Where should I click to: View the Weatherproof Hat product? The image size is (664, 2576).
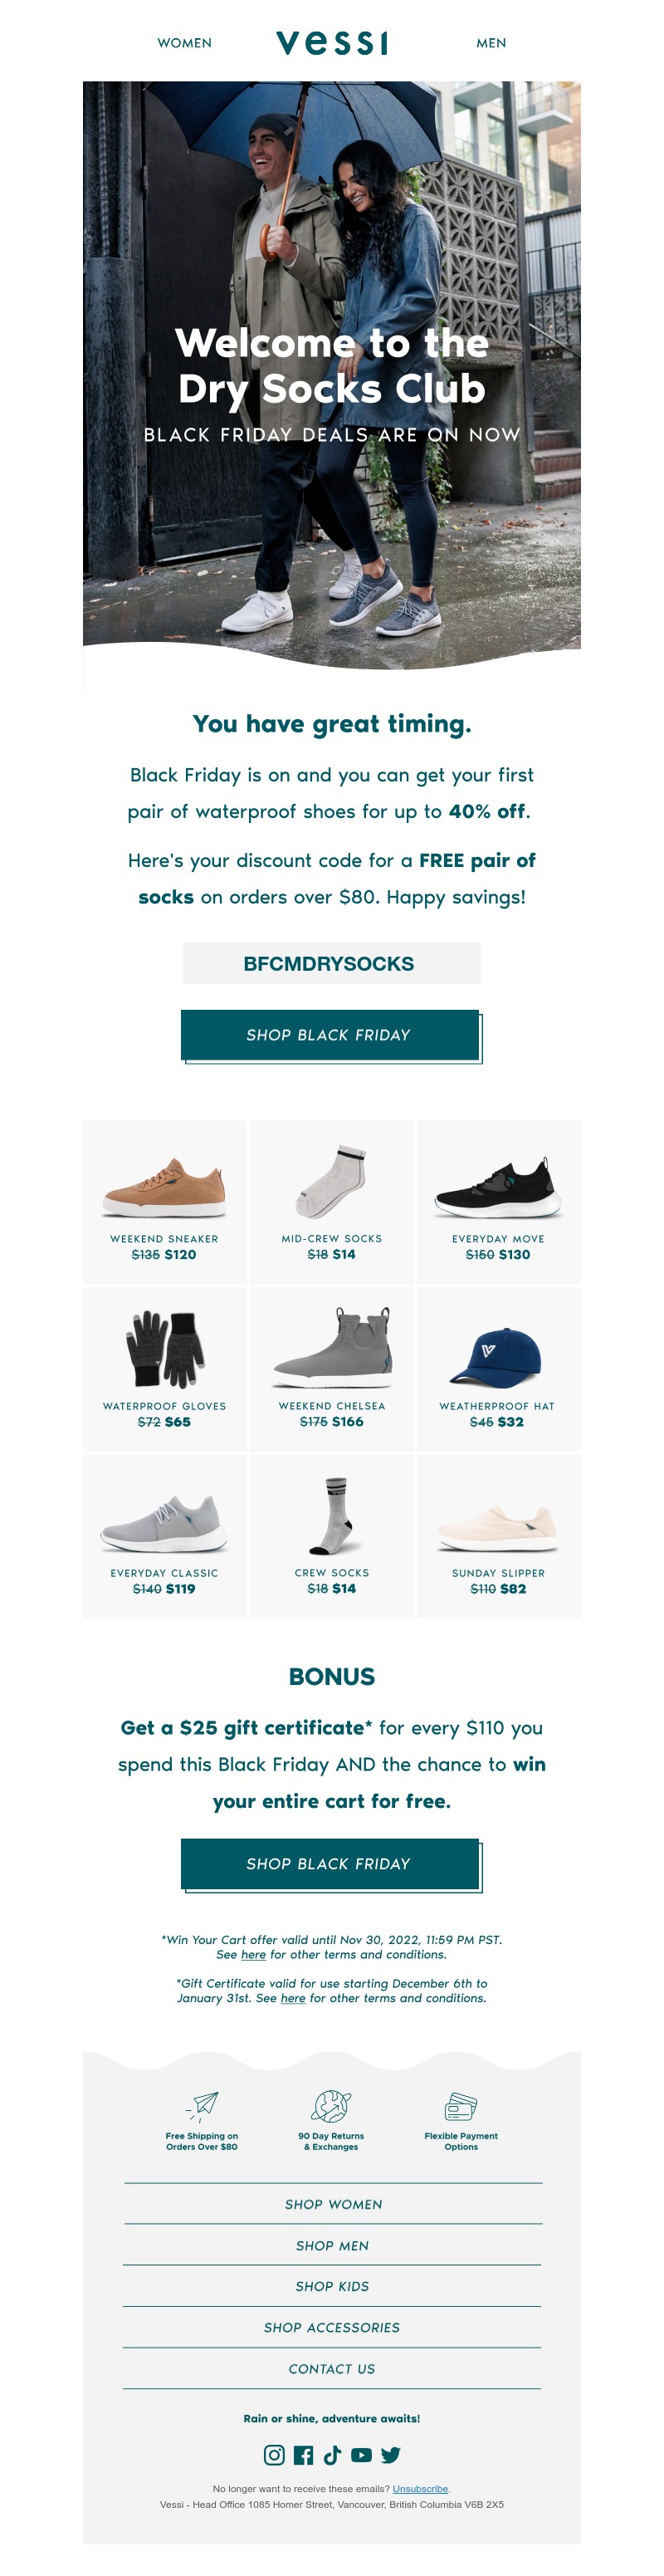click(498, 1369)
